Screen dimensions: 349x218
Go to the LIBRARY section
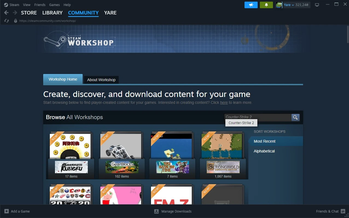pyautogui.click(x=53, y=13)
